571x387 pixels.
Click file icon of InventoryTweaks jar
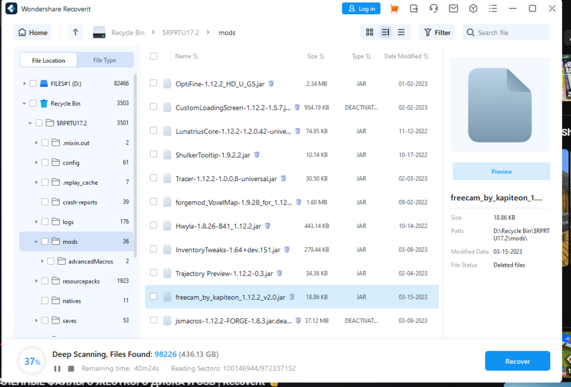click(x=167, y=250)
